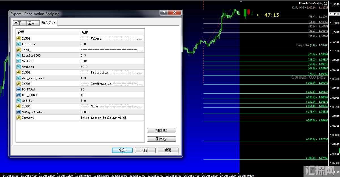Viewport: 340px width, 177px height.
Task: Select the LotsPer1000 value 0.3
Action: (83, 55)
